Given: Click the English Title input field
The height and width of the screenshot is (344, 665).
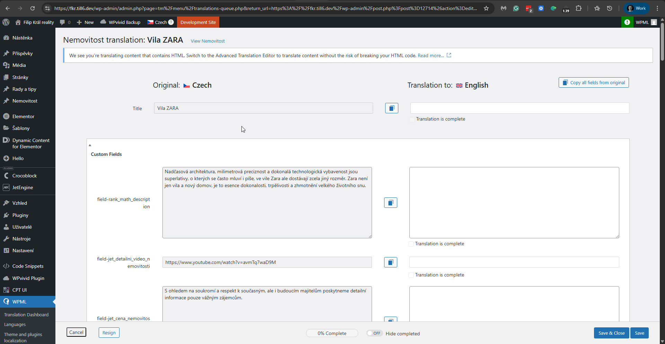Looking at the screenshot, I should pyautogui.click(x=519, y=108).
